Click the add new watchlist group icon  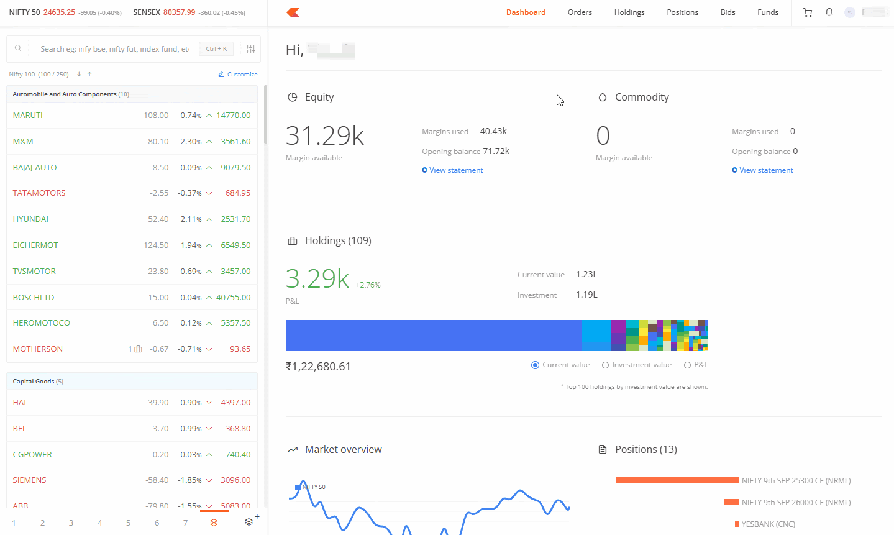tap(250, 522)
